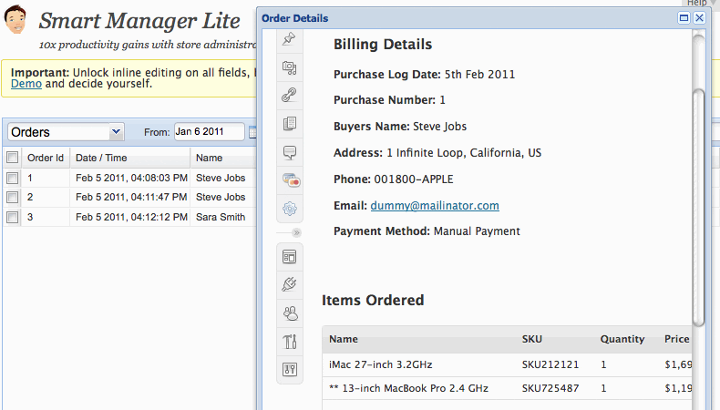Click the Billing Details heading

(x=383, y=44)
